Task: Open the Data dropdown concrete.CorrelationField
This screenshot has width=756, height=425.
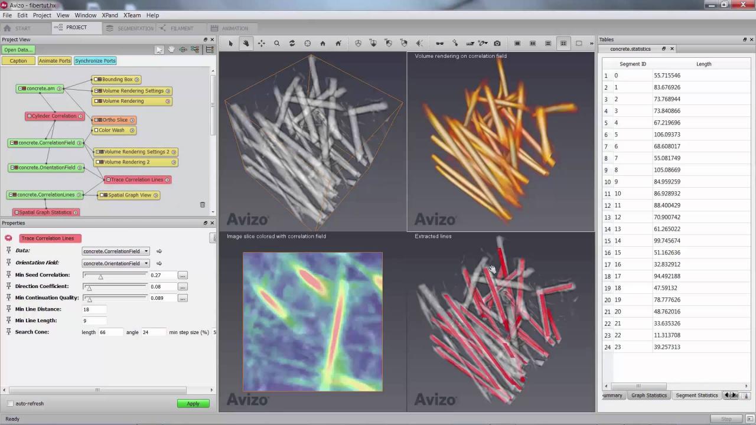Action: 116,251
